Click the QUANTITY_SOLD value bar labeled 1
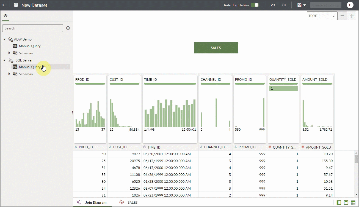This screenshot has height=207, width=359. pyautogui.click(x=283, y=88)
